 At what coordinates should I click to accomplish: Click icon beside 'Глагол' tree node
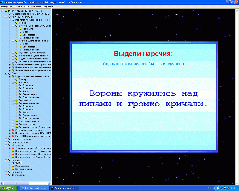[9, 74]
